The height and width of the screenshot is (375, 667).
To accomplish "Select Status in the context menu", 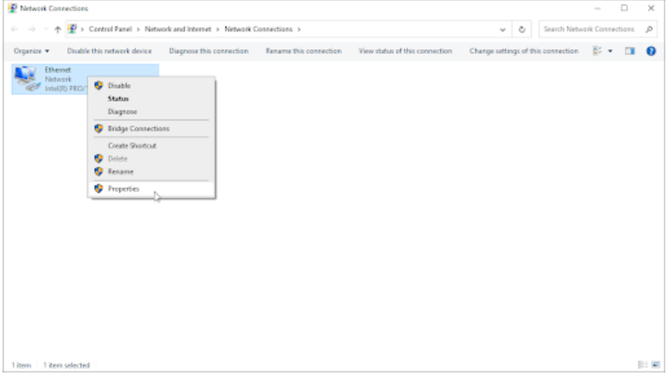I will click(x=118, y=98).
